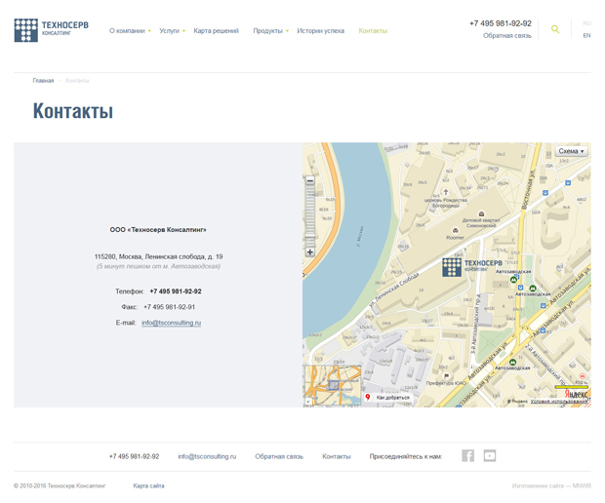
Task: Click the mini overview map thumbnail
Action: 334,385
